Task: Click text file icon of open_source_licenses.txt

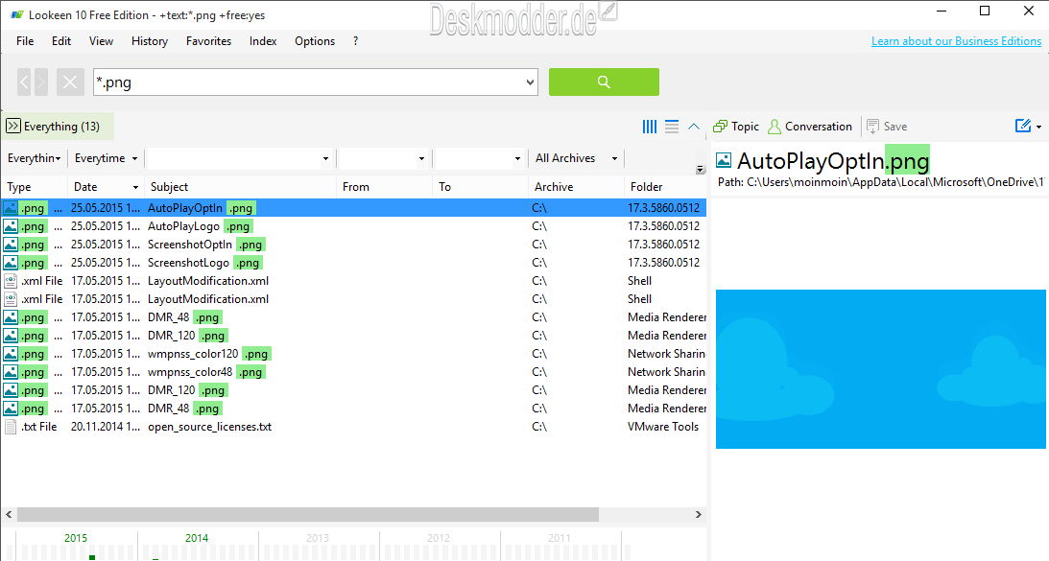Action: click(11, 427)
